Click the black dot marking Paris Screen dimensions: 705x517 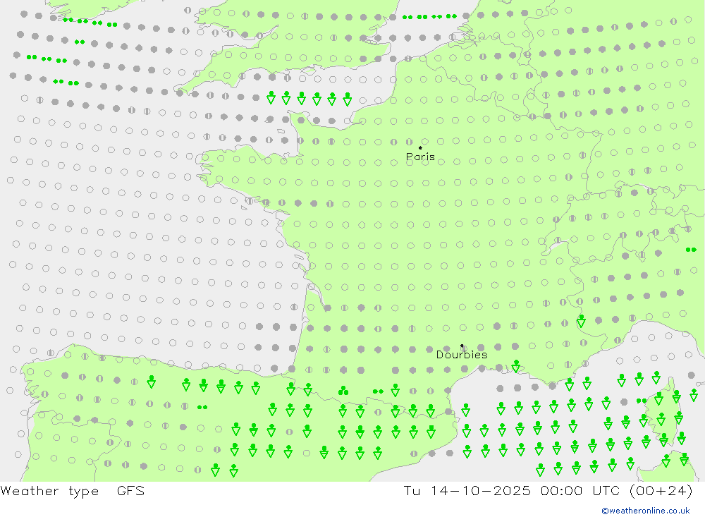420,147
